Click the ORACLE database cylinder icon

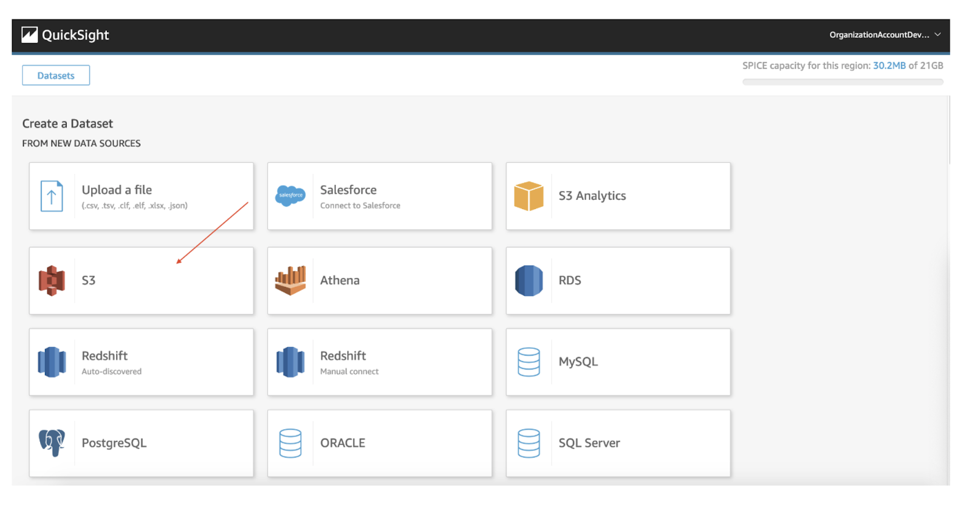(290, 443)
